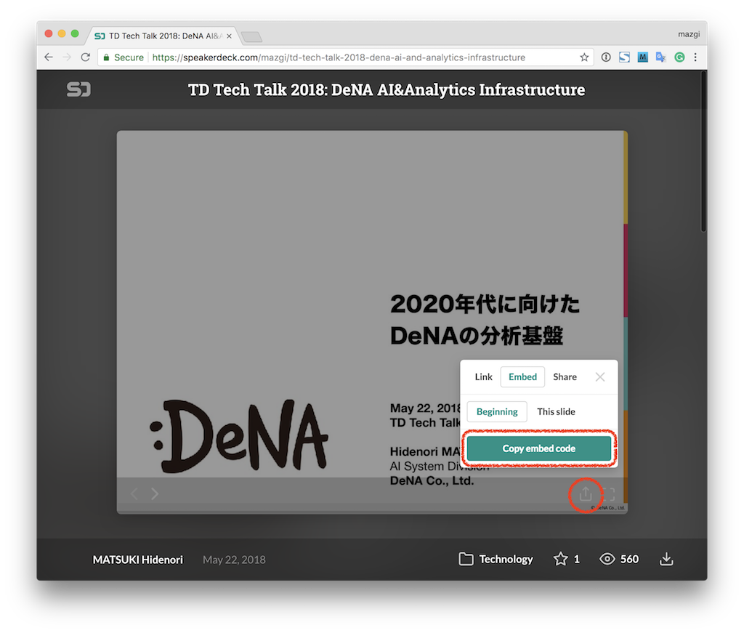Reload the page in browser

pos(86,57)
